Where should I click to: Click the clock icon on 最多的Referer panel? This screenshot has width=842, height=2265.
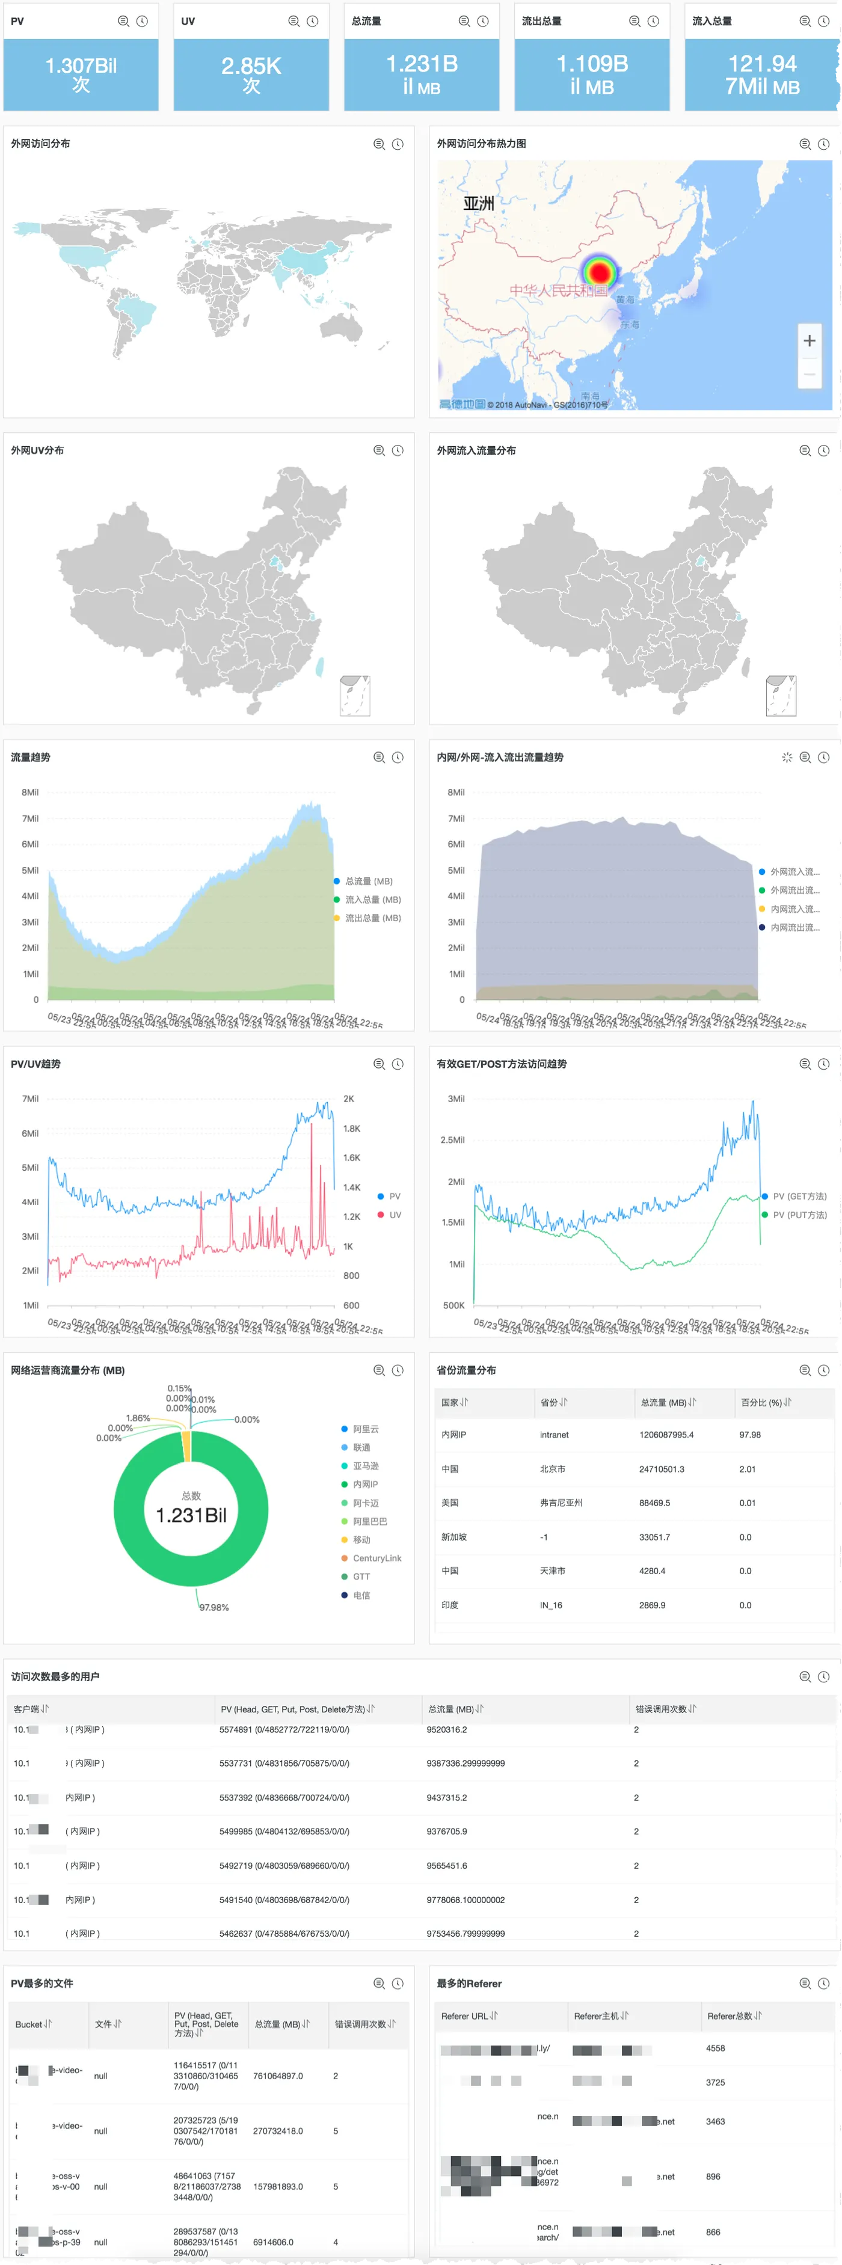tap(823, 1983)
